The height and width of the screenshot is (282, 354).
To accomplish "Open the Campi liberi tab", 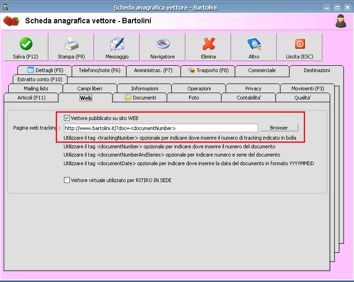I will point(90,89).
